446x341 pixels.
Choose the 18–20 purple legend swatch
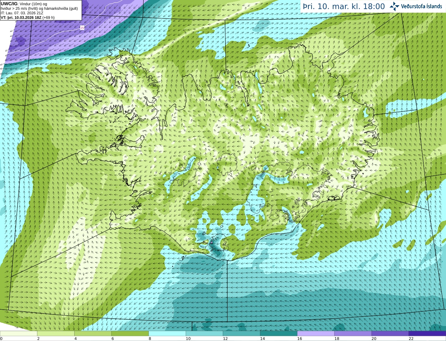[x=353, y=334]
